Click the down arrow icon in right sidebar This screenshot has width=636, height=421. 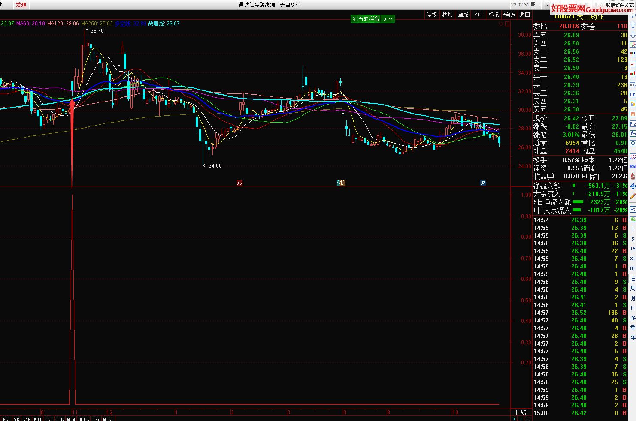point(633,35)
